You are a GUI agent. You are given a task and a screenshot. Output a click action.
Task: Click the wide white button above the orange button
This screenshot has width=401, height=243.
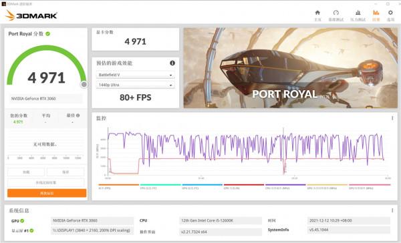tap(46, 183)
